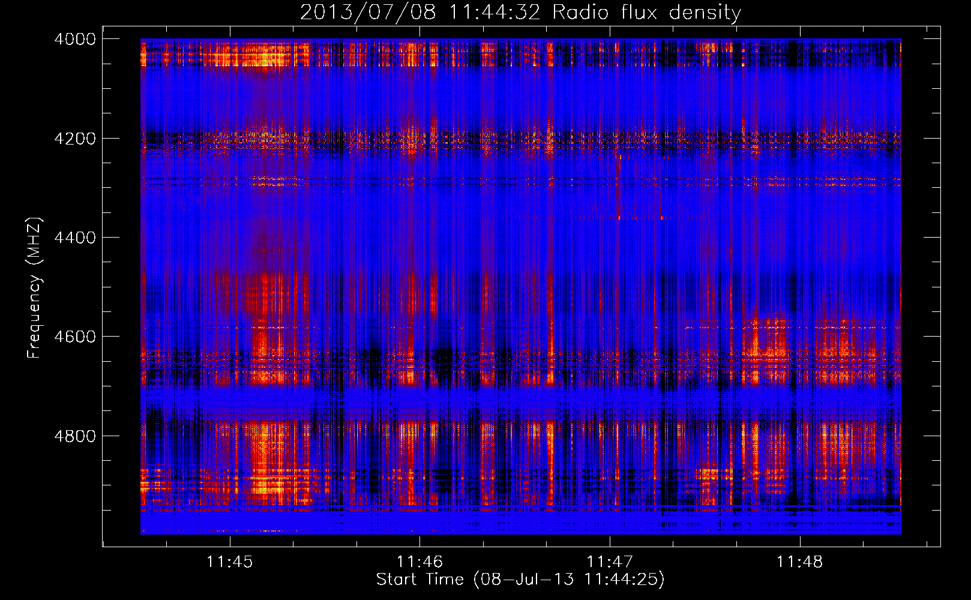971x600 pixels.
Task: Click the 4800 frequency axis label
Action: click(75, 436)
